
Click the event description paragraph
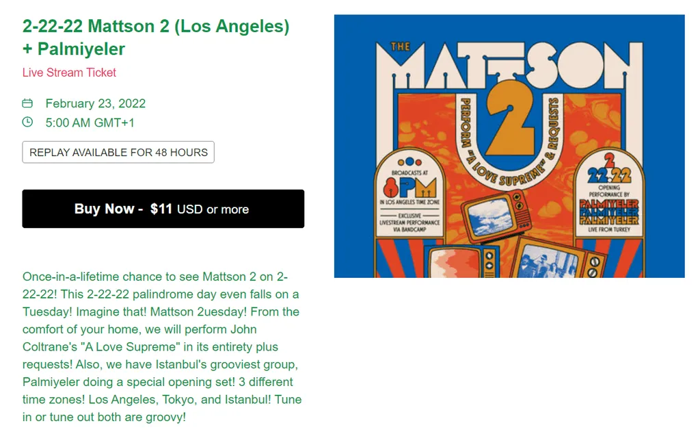(x=162, y=346)
